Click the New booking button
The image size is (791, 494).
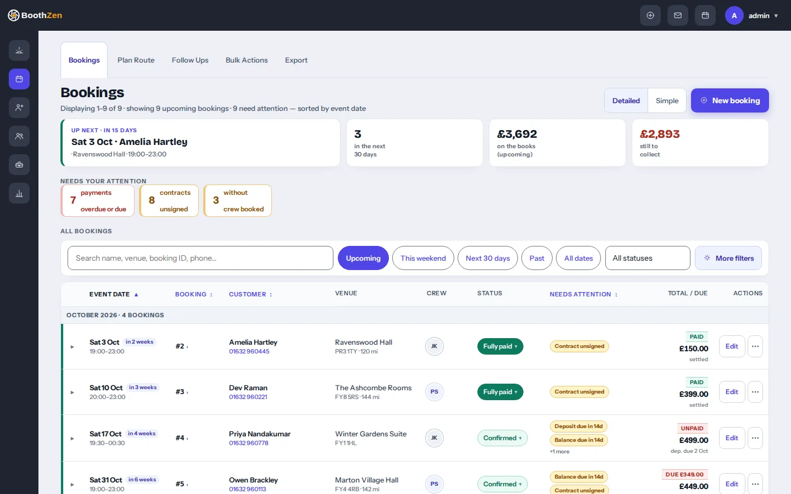730,100
